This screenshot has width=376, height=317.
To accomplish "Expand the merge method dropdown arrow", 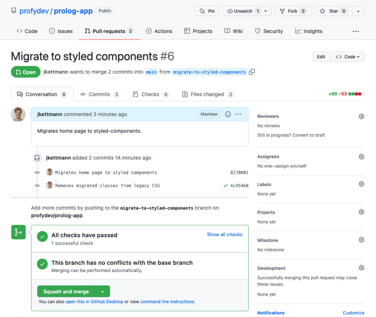I will coord(103,292).
